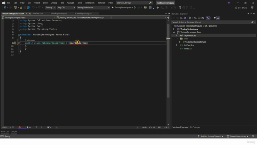Viewport: 257px width, 145px height.
Task: Collapse the Fakes folder
Action: coord(177,39)
